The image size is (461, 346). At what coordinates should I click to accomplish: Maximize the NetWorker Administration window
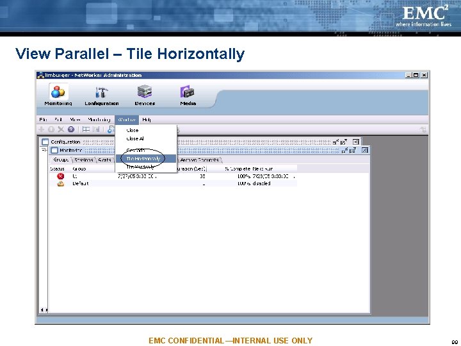pyautogui.click(x=416, y=75)
